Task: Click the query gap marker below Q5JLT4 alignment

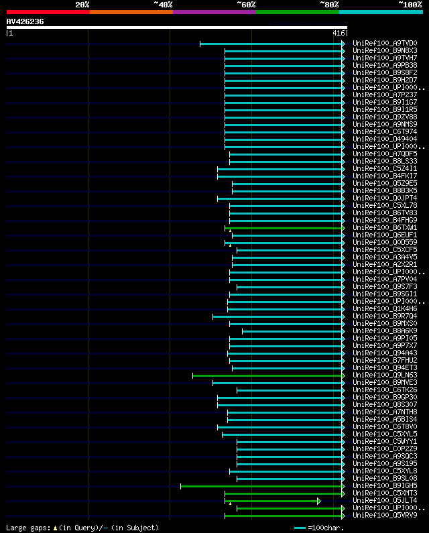Action: pyautogui.click(x=230, y=504)
